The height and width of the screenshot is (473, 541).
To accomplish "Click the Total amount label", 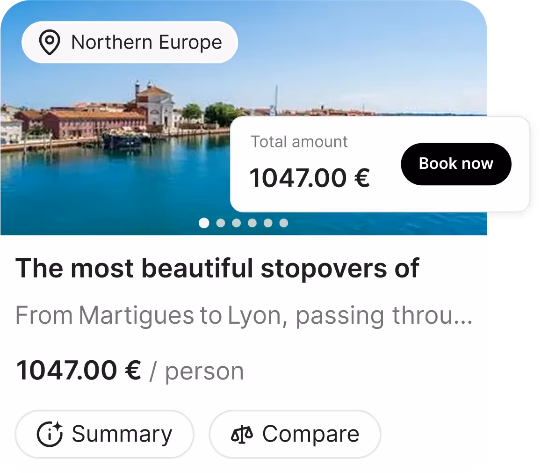I will tap(299, 142).
